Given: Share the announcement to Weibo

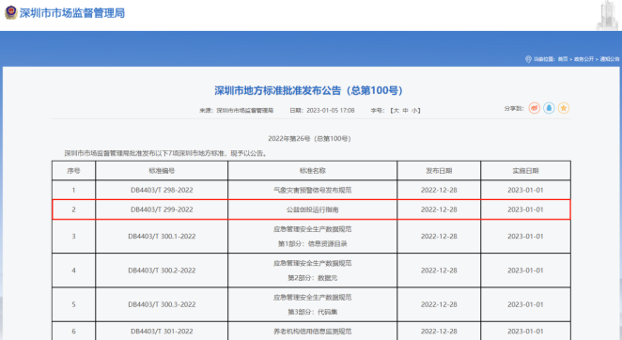Looking at the screenshot, I should 535,108.
